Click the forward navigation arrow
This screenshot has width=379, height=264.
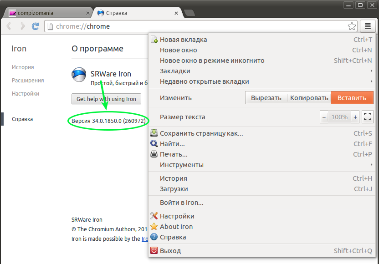(x=22, y=26)
